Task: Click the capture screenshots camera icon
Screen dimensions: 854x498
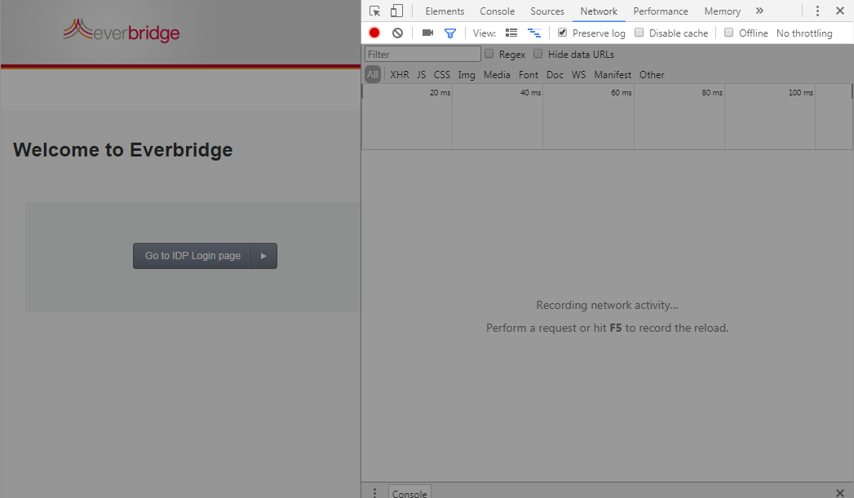Action: [427, 33]
